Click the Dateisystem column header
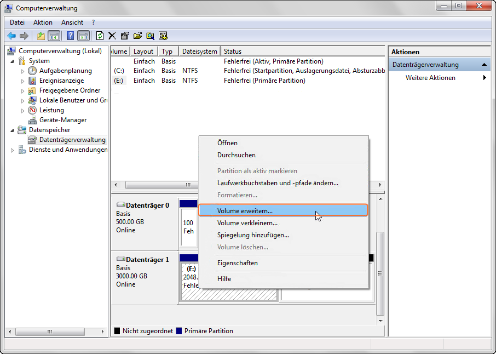Image resolution: width=496 pixels, height=354 pixels. coord(199,52)
